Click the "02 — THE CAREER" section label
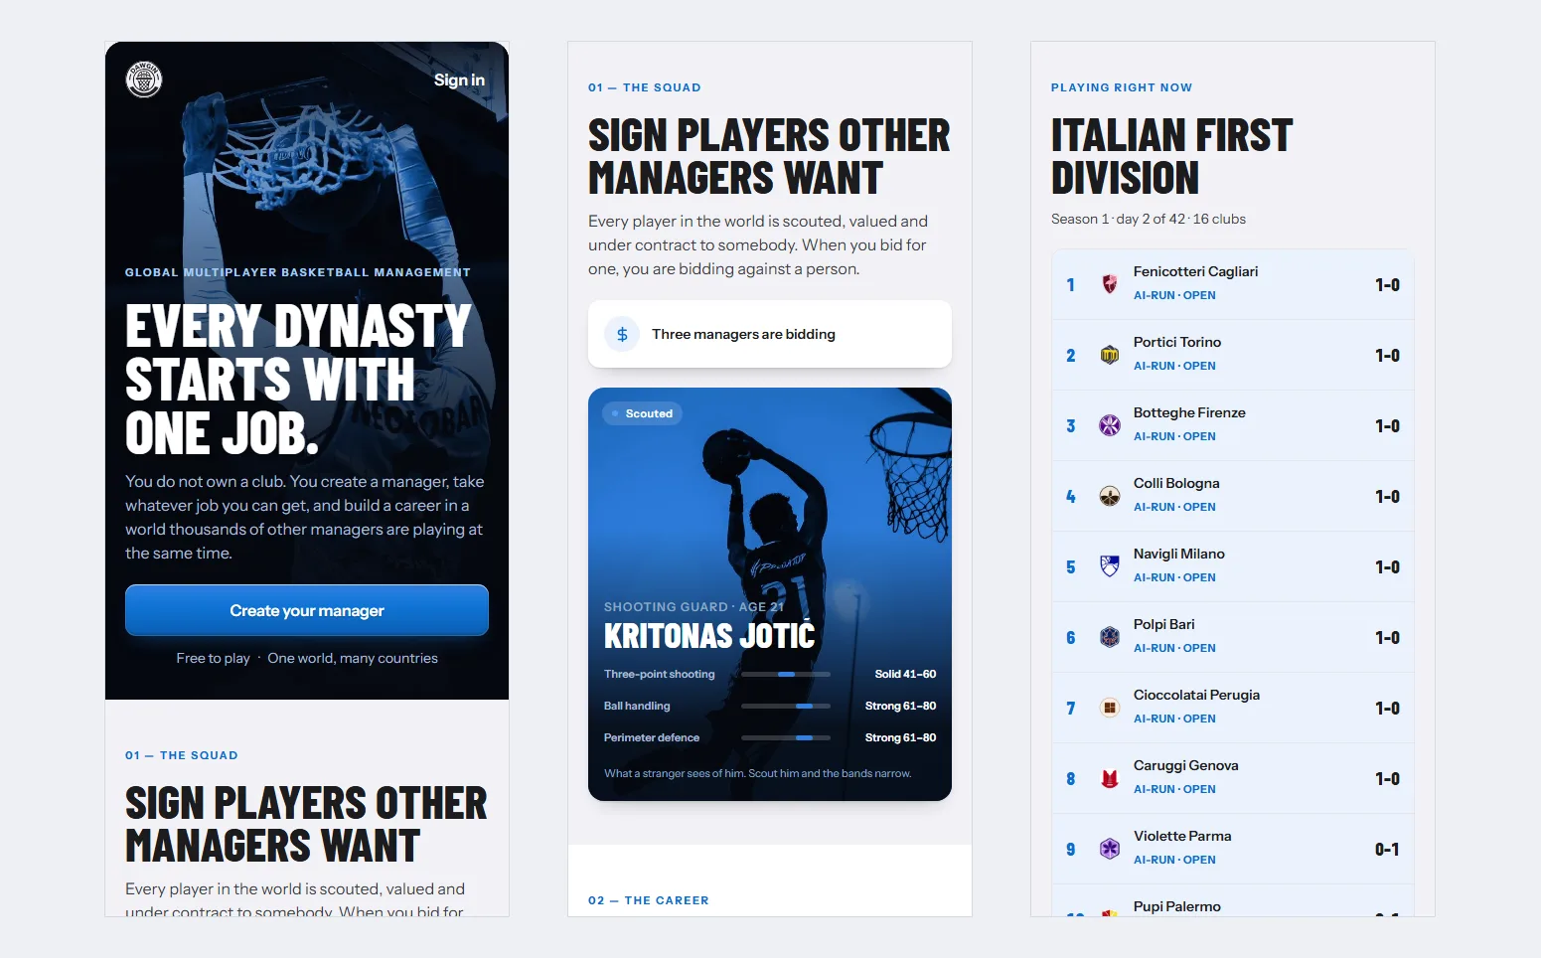Image resolution: width=1541 pixels, height=958 pixels. pyautogui.click(x=649, y=900)
